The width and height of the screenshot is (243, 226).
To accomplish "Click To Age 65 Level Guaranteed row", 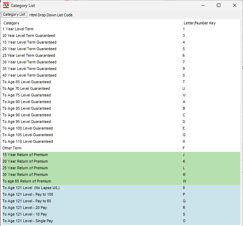I will pyautogui.click(x=26, y=82).
